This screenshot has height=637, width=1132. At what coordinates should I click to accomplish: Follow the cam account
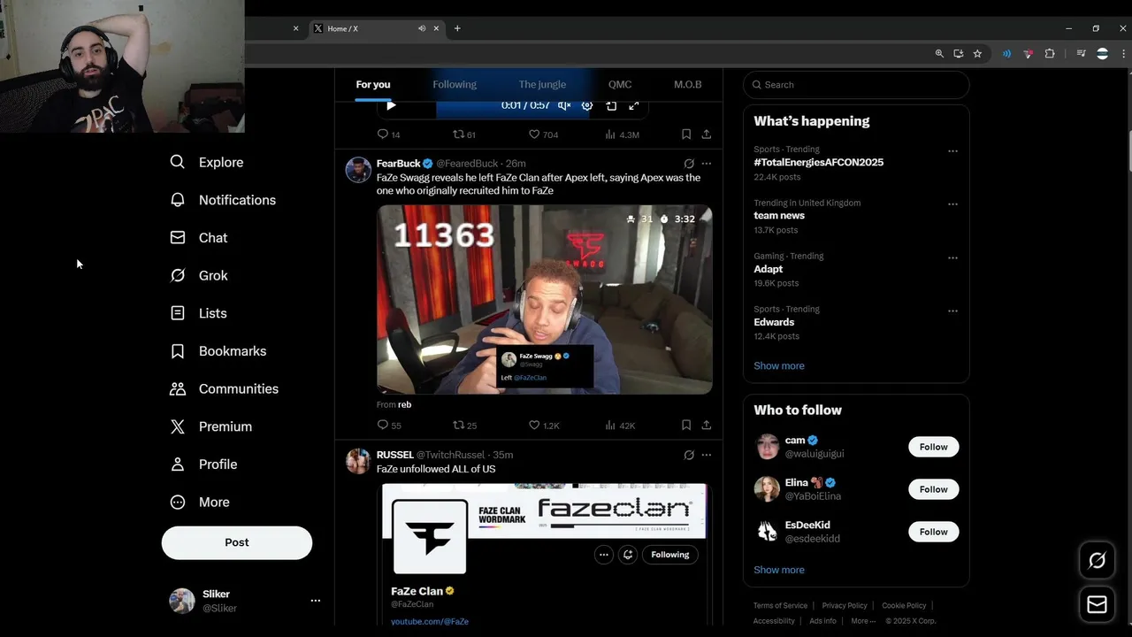click(933, 447)
